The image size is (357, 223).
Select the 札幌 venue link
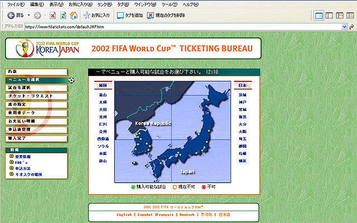tap(243, 153)
